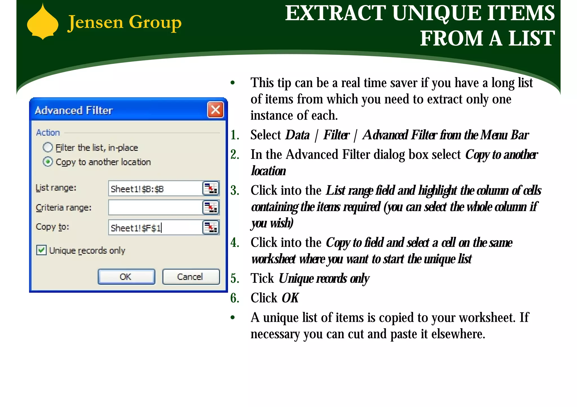Click step text 'Tick Unique records only'
577x407 pixels.
(310, 278)
